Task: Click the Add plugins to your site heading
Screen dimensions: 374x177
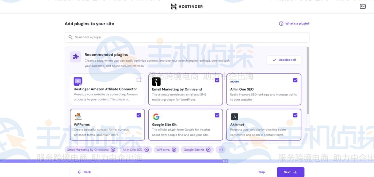Action: point(89,24)
